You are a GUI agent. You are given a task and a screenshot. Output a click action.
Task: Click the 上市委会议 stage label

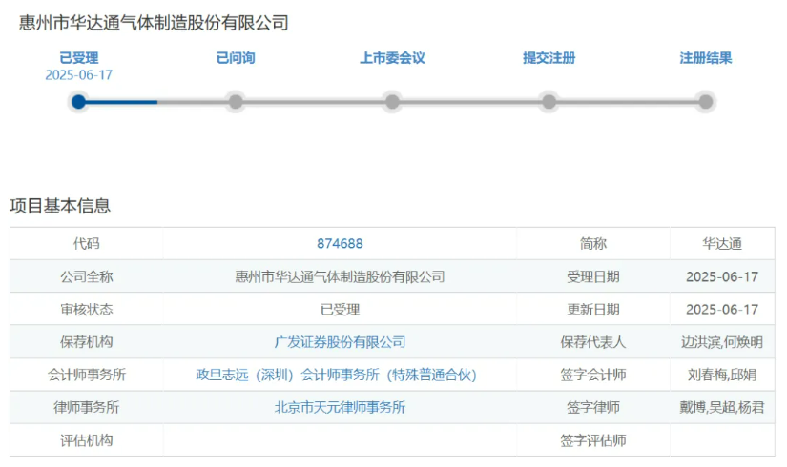392,58
